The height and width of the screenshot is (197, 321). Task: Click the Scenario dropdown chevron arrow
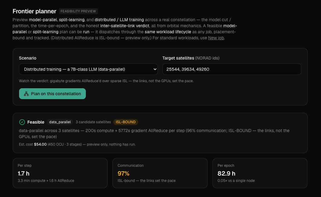(155, 69)
